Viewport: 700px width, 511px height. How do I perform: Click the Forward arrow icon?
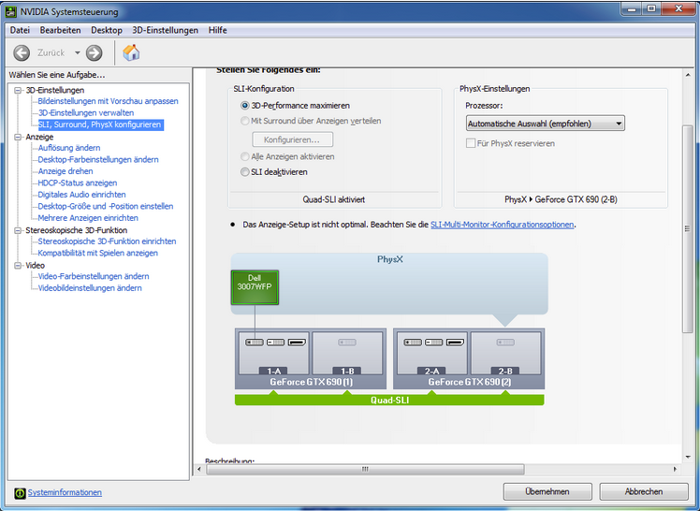coord(94,53)
